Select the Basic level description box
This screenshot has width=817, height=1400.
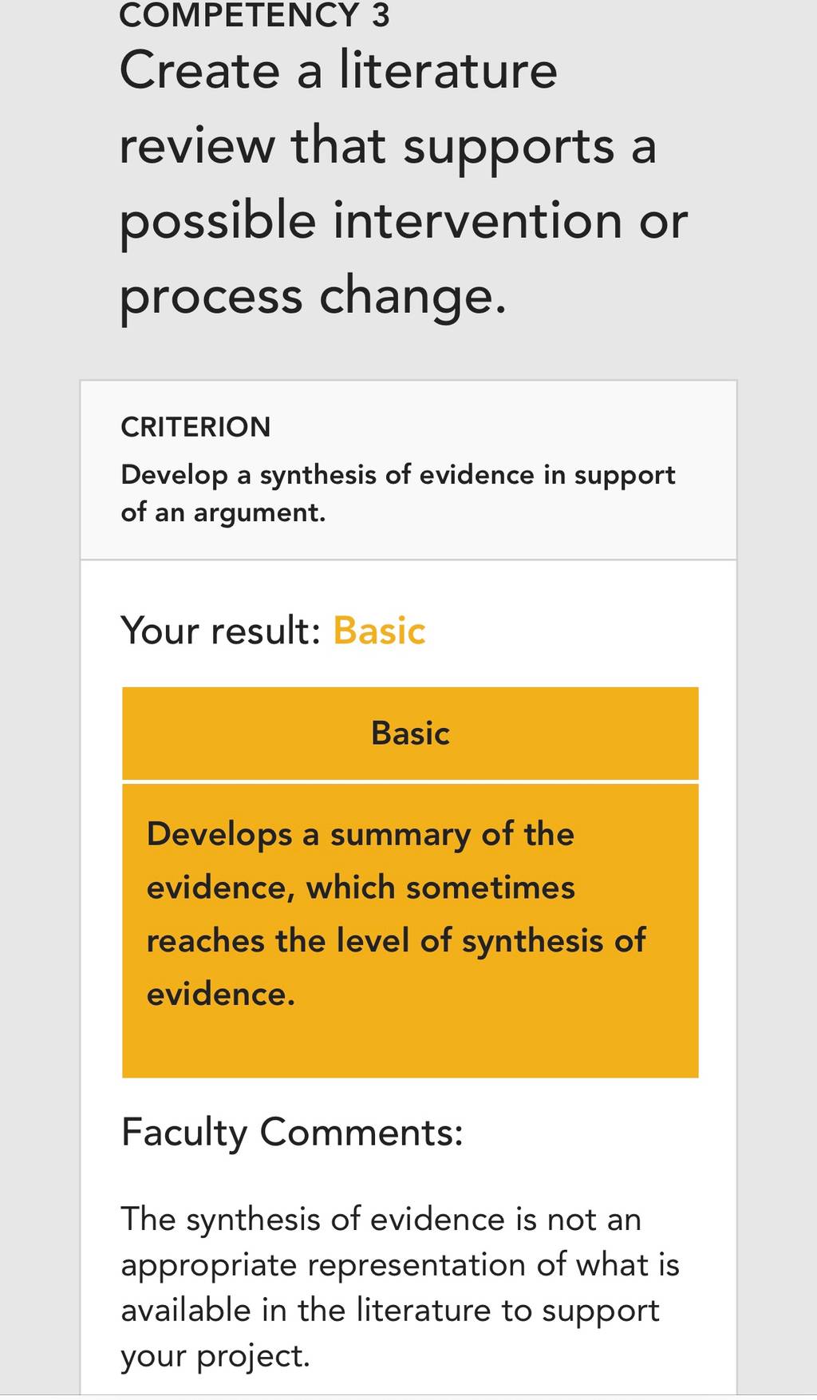click(x=410, y=931)
